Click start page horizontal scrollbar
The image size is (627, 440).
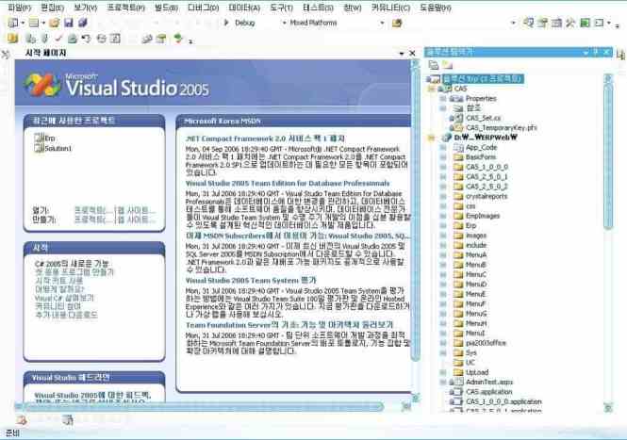(x=202, y=407)
